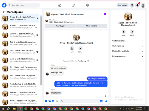Open the Rina conversation
Viewport: 149px width, 111px height.
click(20, 77)
